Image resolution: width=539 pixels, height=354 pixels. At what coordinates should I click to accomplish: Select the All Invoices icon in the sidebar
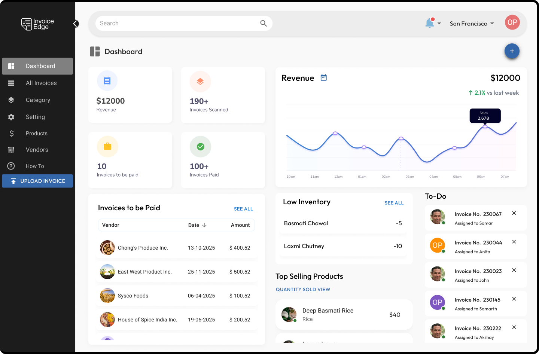point(11,83)
